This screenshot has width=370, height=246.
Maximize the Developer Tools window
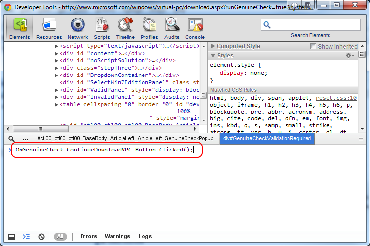point(337,5)
